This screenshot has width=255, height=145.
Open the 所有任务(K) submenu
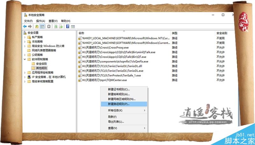tap(124, 110)
